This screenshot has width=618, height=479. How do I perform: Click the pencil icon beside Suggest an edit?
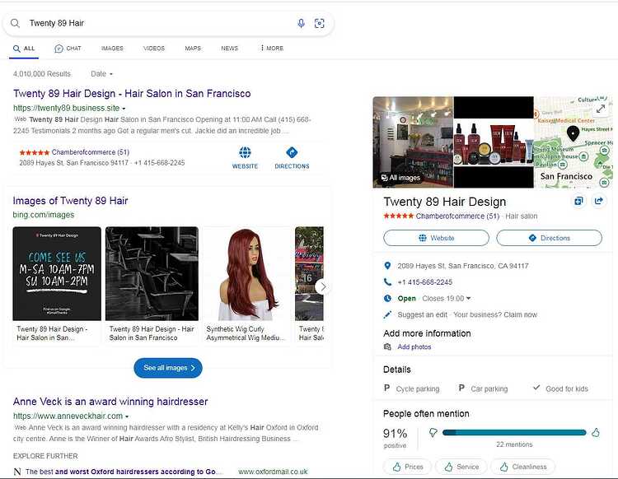point(387,314)
